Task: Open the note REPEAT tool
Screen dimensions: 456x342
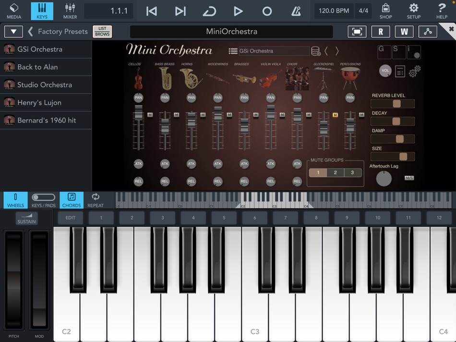Action: pyautogui.click(x=96, y=200)
